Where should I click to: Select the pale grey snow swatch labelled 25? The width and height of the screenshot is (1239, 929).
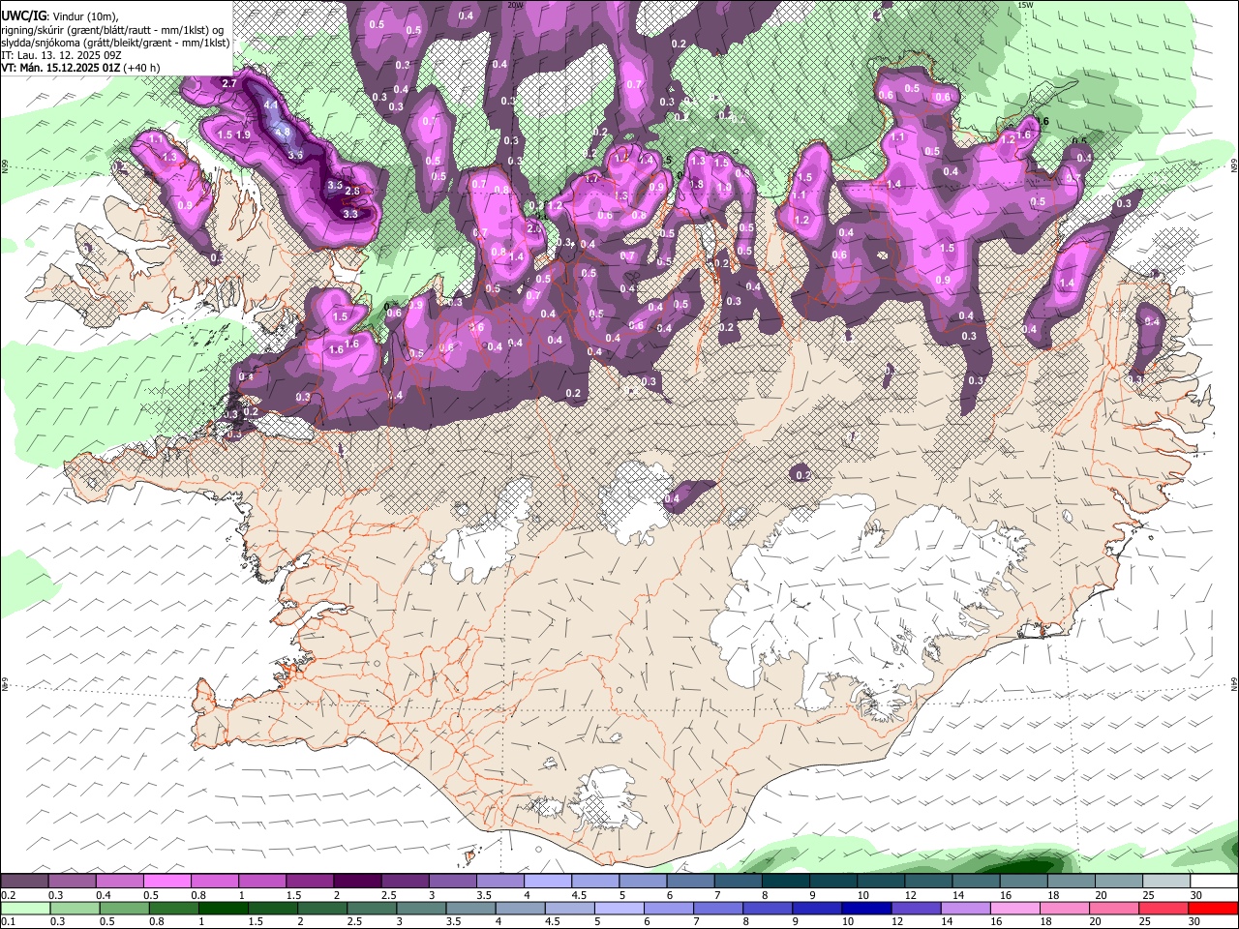1167,882
